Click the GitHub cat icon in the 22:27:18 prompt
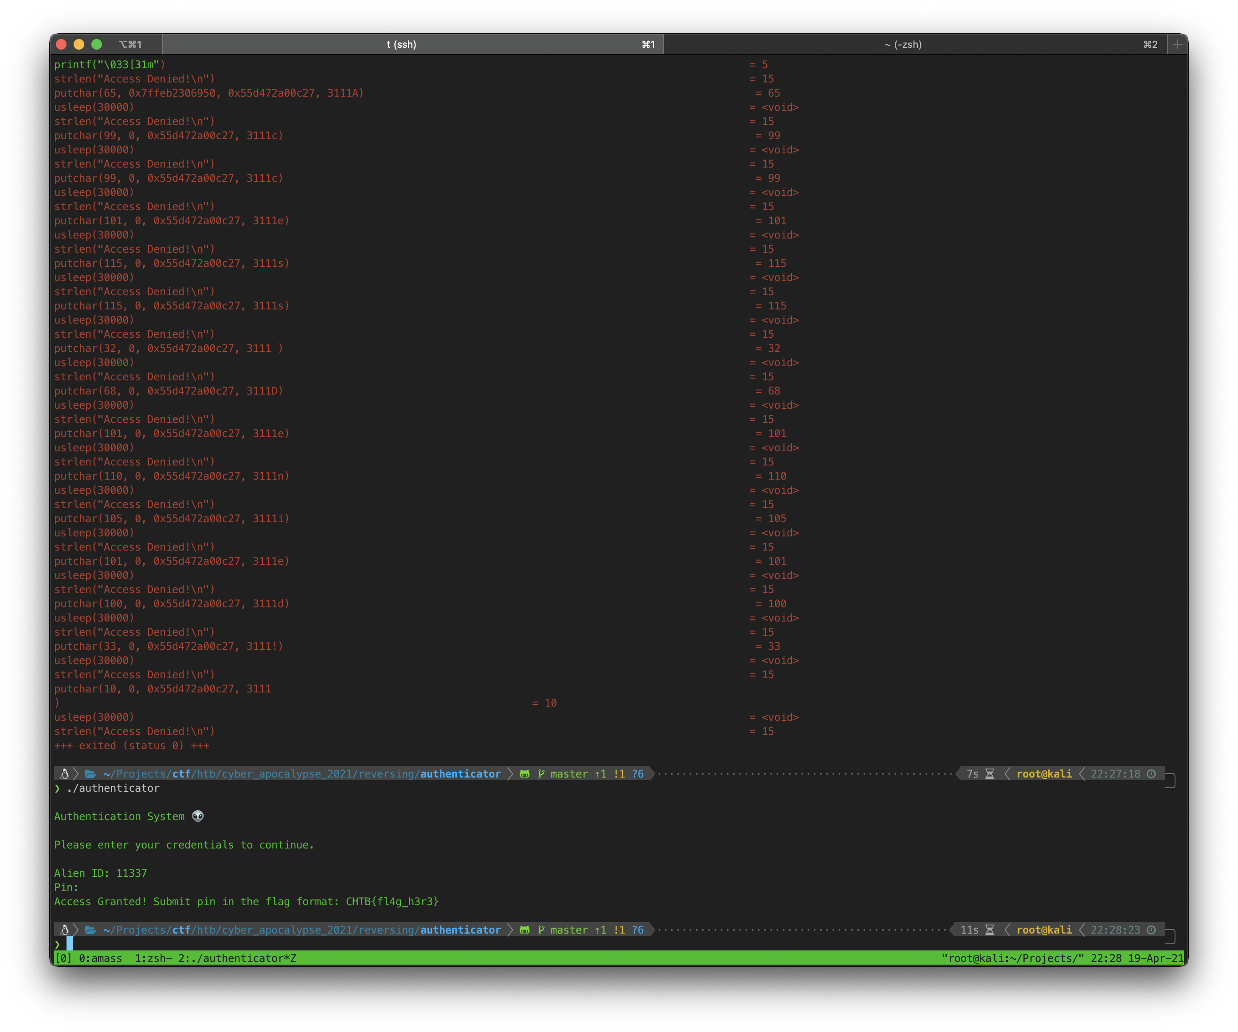 tap(524, 774)
